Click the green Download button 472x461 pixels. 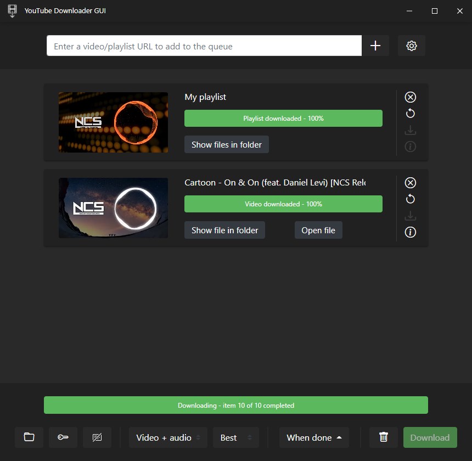[430, 437]
